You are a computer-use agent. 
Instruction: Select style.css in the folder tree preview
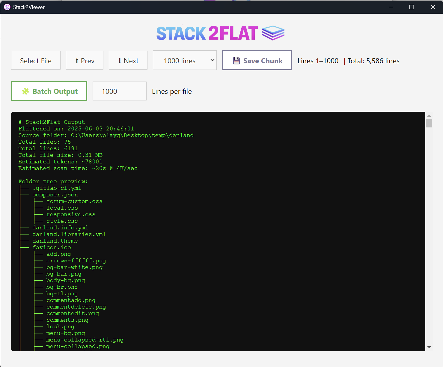click(62, 221)
